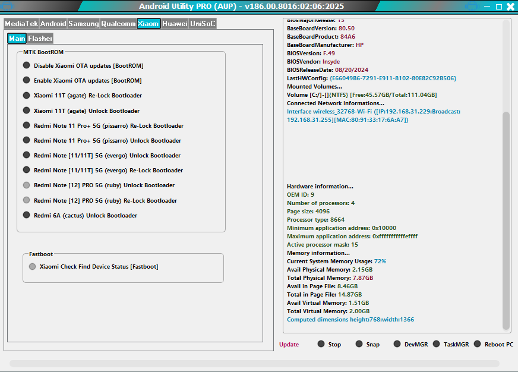Image resolution: width=518 pixels, height=372 pixels.
Task: Click the Active processor mask: 15 line
Action: coord(322,245)
